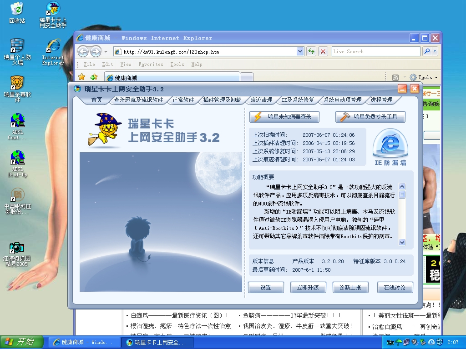Click the RSS feeds icon in IE
The image size is (466, 349).
pos(395,77)
